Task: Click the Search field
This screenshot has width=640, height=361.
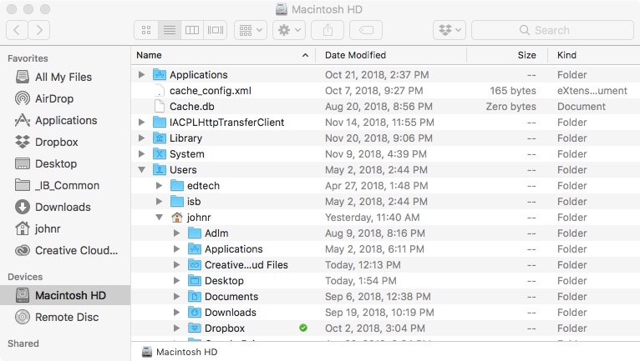Action: (550, 30)
